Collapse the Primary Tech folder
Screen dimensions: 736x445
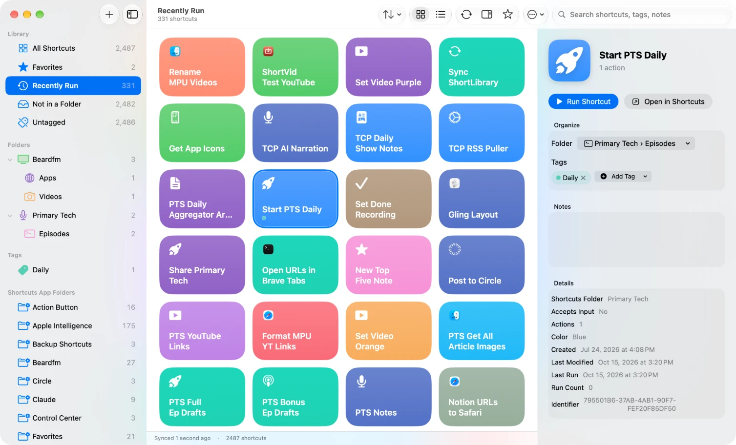(10, 215)
